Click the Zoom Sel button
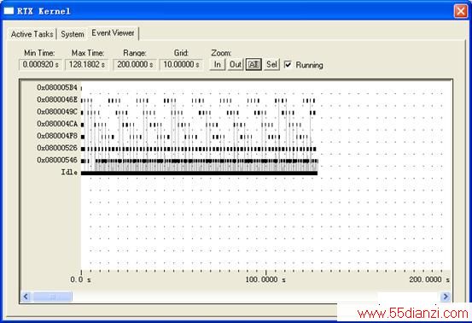Screen dimensions: 472x323 (x=271, y=64)
